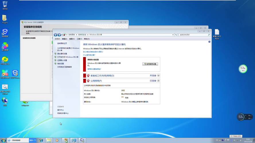Screen dimensions: 255x143
Task: Open 操作中心 under 另请参阅
Action: (x=61, y=110)
